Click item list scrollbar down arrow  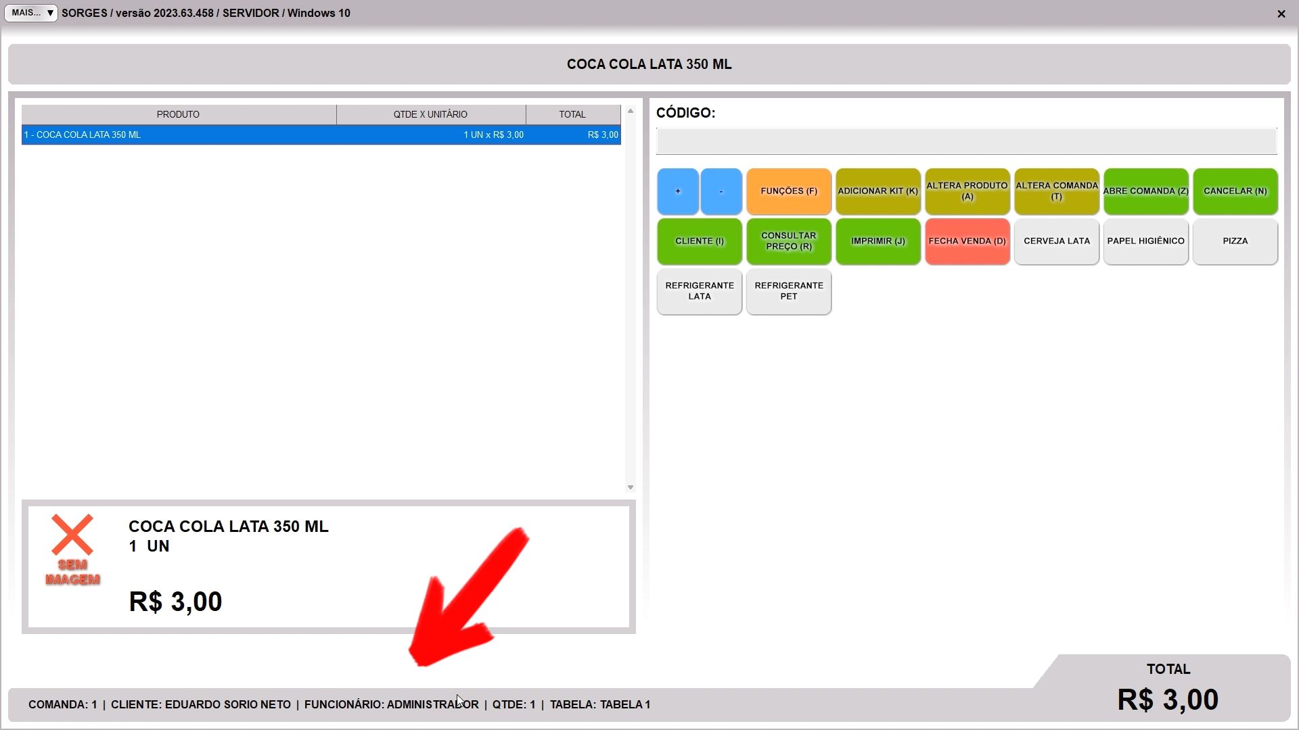631,487
